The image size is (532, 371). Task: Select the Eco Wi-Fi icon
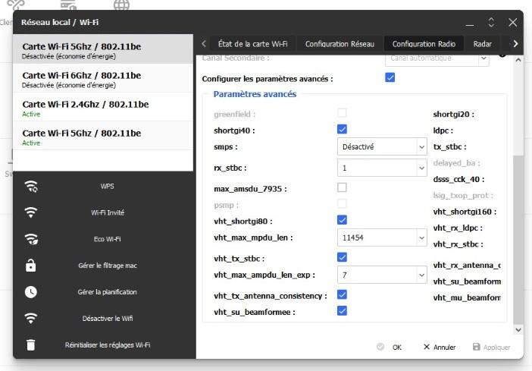[31, 239]
